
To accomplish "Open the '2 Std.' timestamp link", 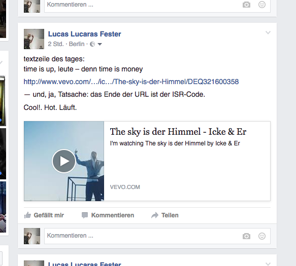I will (x=56, y=44).
